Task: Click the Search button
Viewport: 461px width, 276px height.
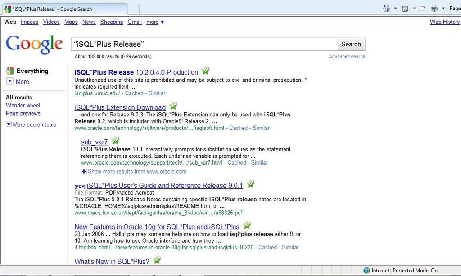Action: (x=351, y=44)
